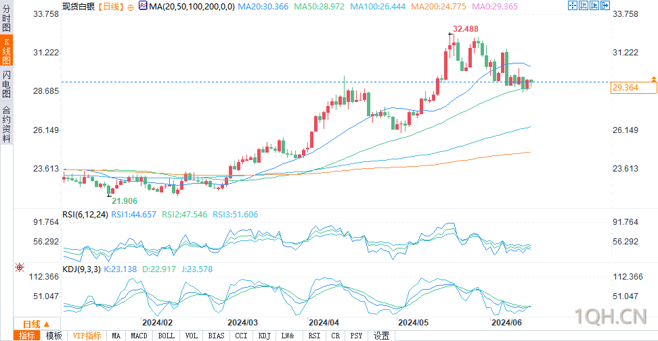Select the 模板 tab at the bottom
658x341 pixels.
(x=54, y=336)
